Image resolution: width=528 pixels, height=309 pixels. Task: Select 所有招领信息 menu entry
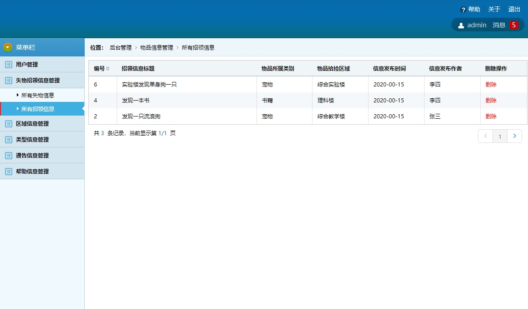coord(37,109)
